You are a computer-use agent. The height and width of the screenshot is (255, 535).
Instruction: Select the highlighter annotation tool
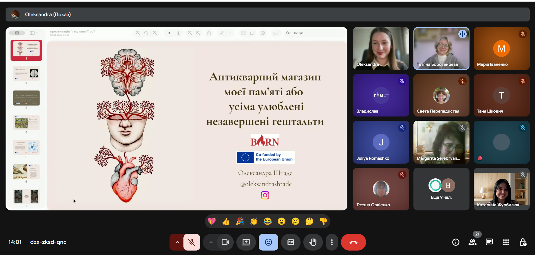[221, 33]
